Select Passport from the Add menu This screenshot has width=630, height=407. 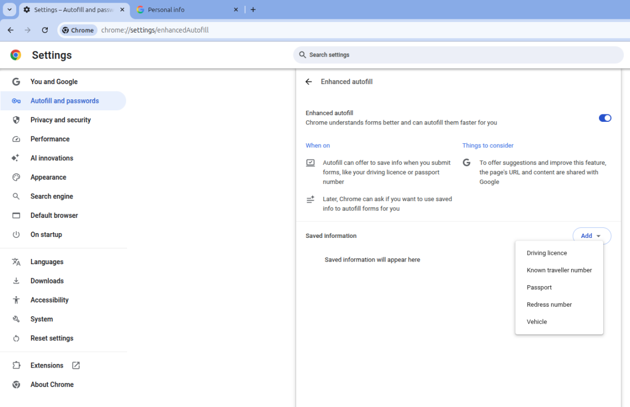tap(539, 288)
